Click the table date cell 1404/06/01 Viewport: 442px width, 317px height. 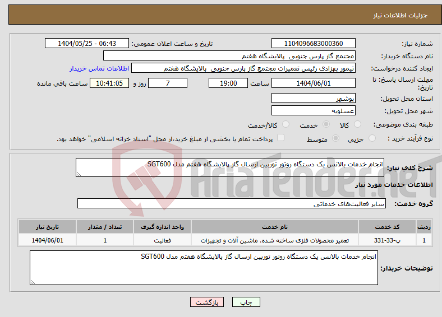[47, 240]
